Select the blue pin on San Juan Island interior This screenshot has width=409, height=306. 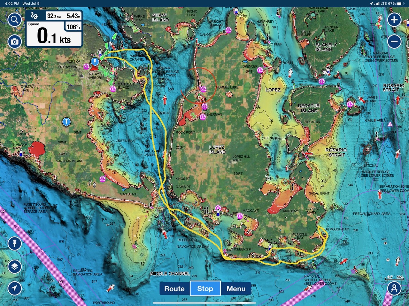pyautogui.click(x=66, y=121)
